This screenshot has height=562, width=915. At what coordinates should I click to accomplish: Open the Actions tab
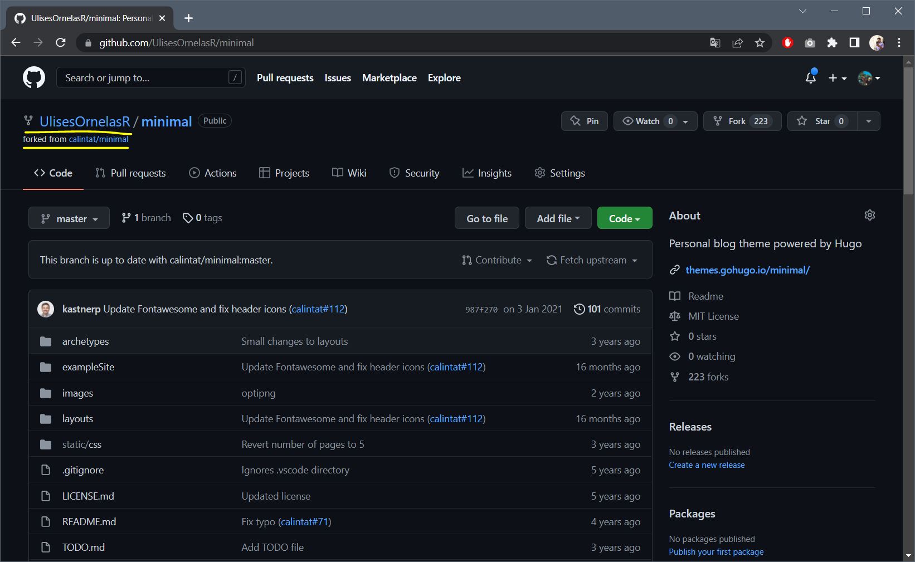[213, 173]
